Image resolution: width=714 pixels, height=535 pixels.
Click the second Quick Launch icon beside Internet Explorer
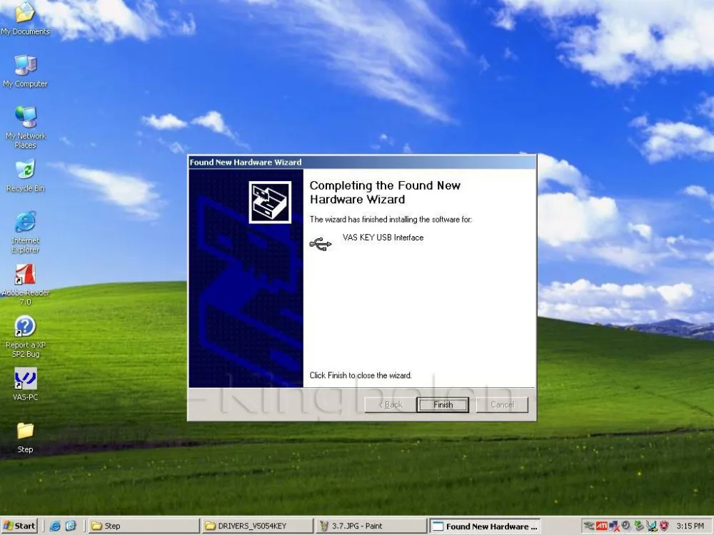[71, 526]
